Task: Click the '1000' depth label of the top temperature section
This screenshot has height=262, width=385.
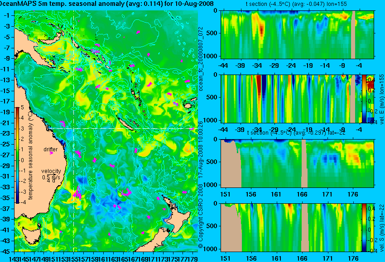Action: (212, 56)
